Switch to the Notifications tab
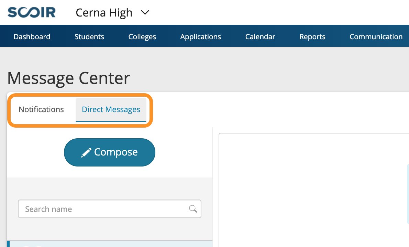Viewport: 409px width, 247px height. pos(41,109)
